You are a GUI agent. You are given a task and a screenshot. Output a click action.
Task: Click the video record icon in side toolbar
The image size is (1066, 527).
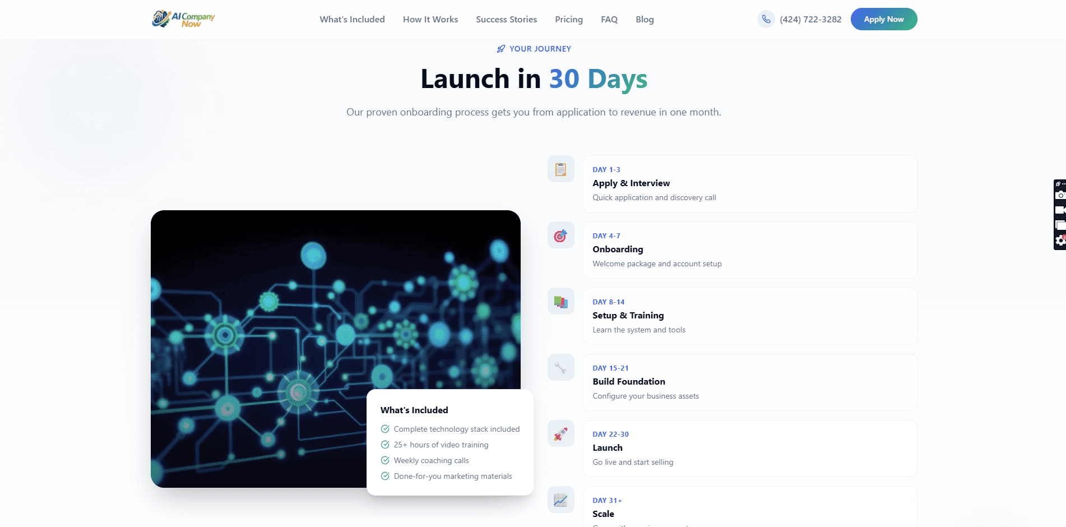1061,210
